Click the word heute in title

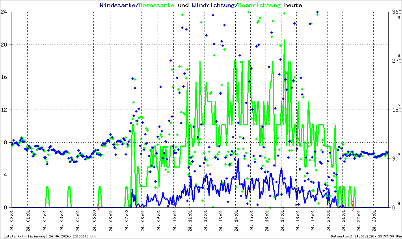point(293,5)
